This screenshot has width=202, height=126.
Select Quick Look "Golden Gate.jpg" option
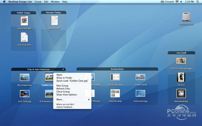point(72,81)
